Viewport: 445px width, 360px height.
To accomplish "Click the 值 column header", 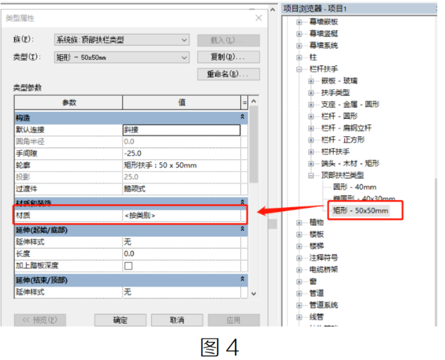I will click(x=182, y=103).
